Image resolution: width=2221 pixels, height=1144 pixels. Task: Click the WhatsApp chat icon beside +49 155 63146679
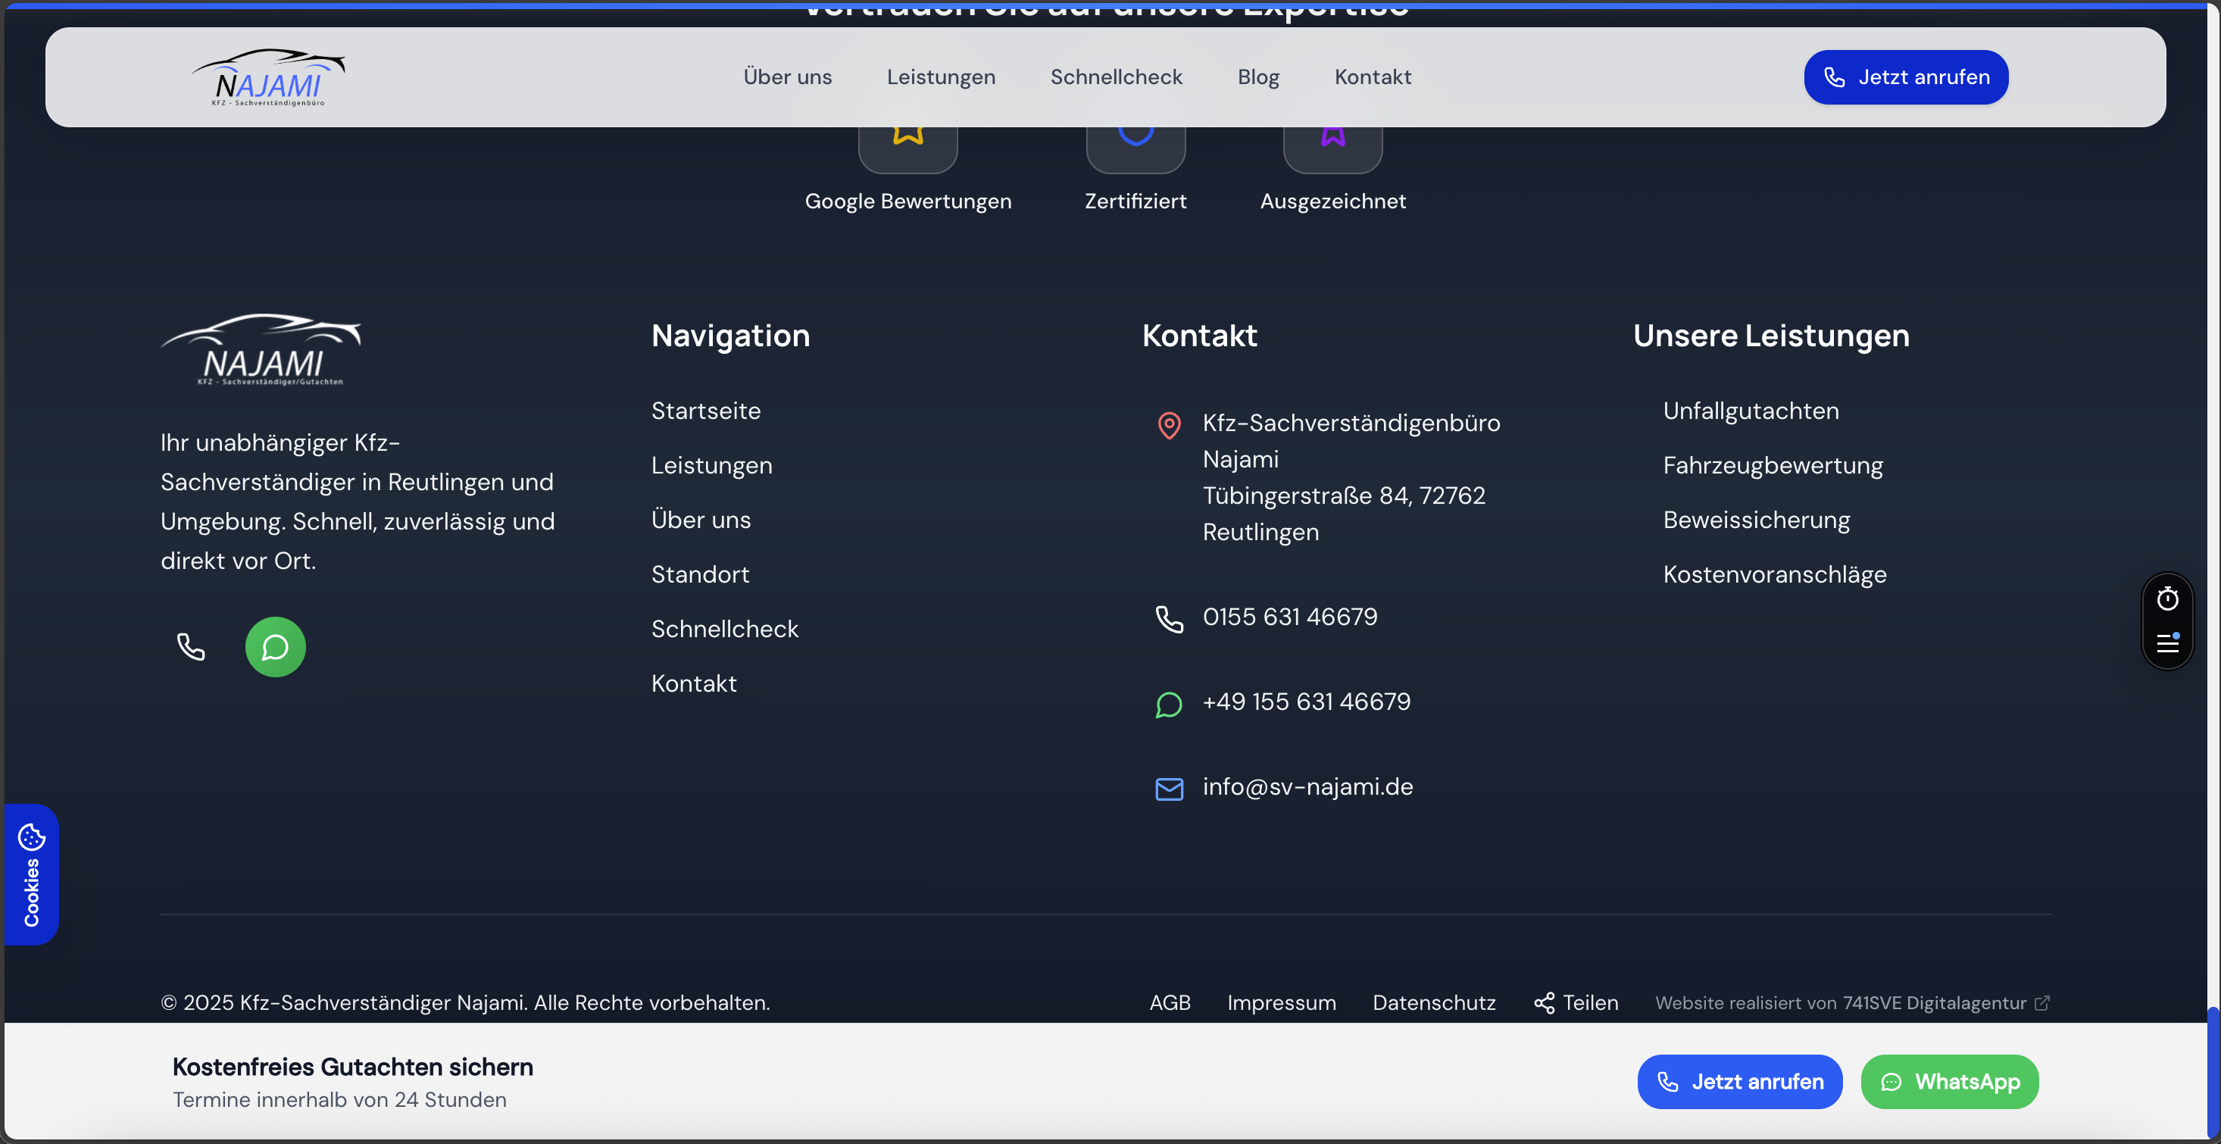click(1169, 705)
